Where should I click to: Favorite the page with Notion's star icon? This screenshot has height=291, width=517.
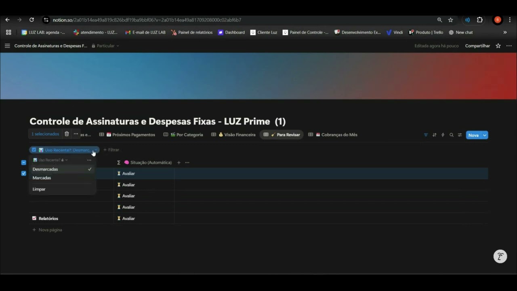498,46
